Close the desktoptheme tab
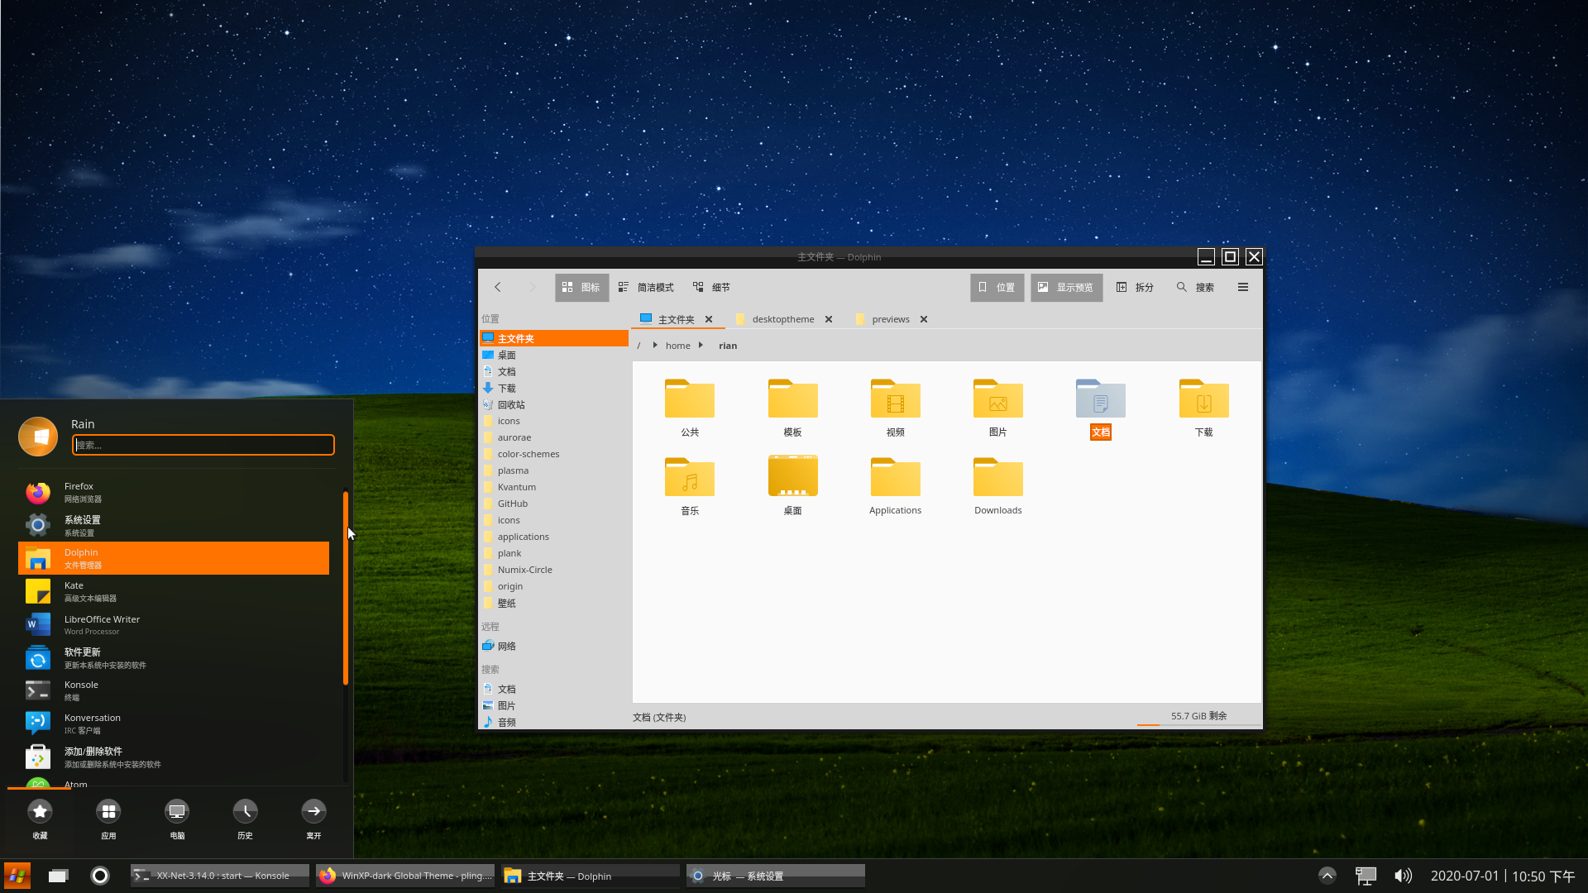 pyautogui.click(x=828, y=319)
